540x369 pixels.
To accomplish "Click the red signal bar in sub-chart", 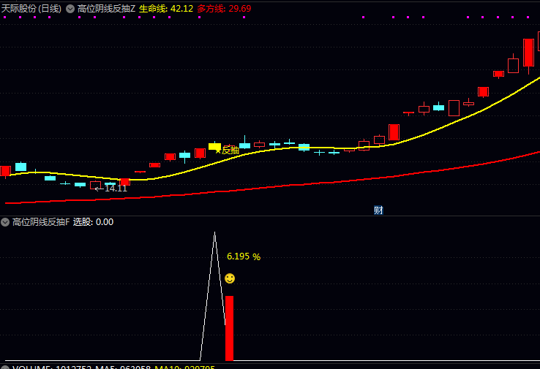I will 229,328.
